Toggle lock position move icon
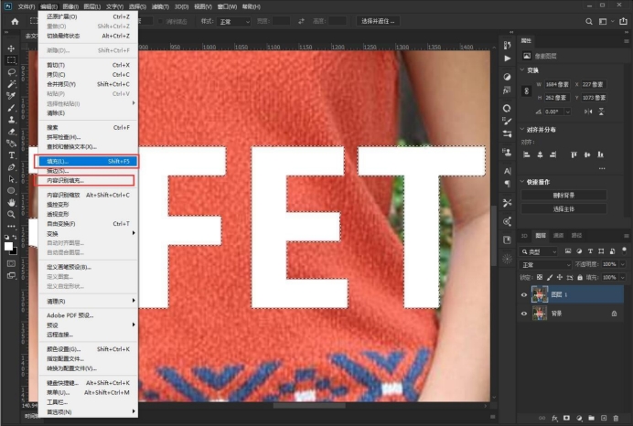Viewport: 633px width, 426px height. click(x=560, y=277)
